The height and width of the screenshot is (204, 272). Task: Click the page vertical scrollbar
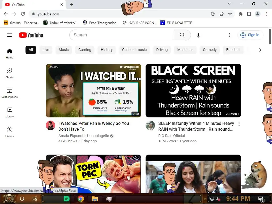coord(270,36)
